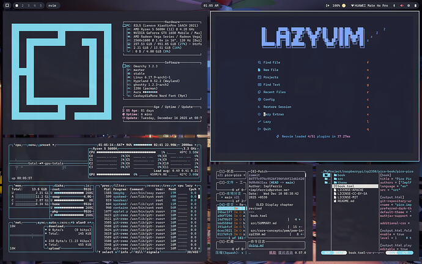Choose Restore Session in LazyVim dashboard
The width and height of the screenshot is (422, 264).
click(277, 107)
